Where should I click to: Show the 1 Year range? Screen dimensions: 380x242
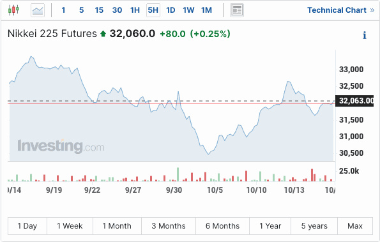[270, 226]
